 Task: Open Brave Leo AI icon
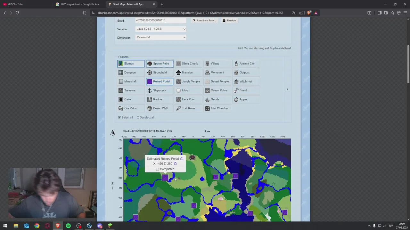coord(392,13)
